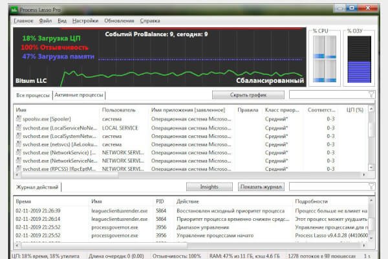Select log entry at 02-11-2019 21:26:39

click(191, 211)
